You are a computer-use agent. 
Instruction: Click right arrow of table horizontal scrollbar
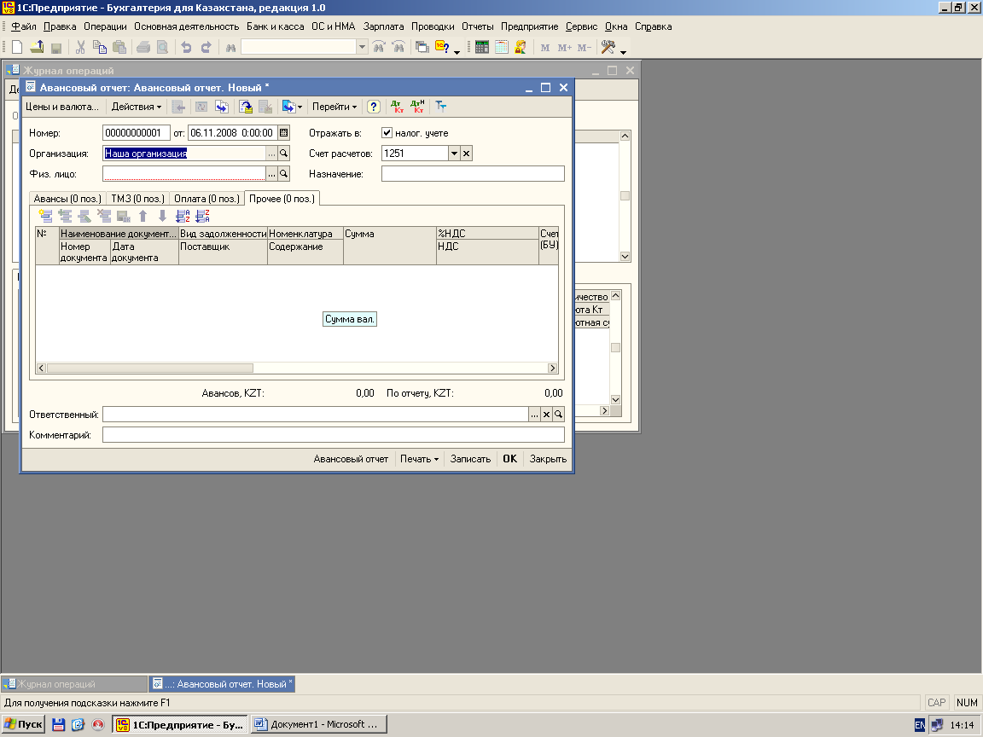(x=552, y=368)
